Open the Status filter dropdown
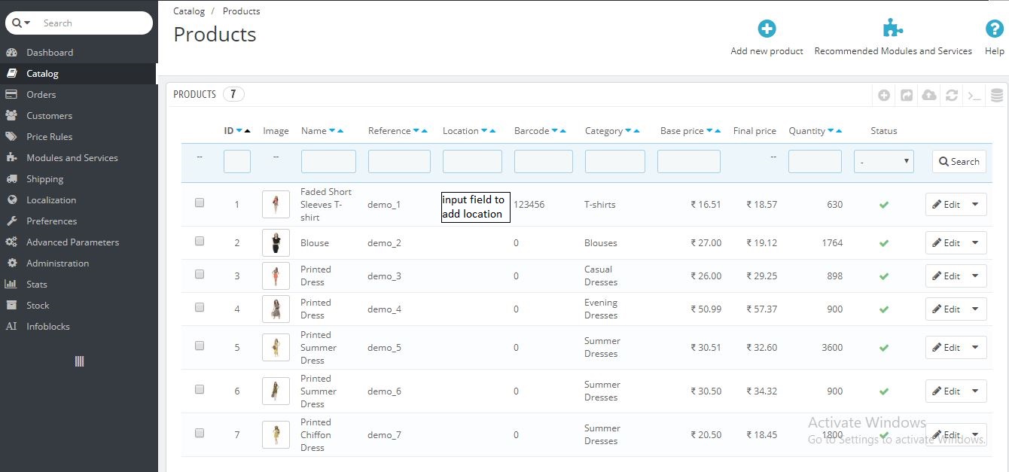This screenshot has width=1009, height=472. click(884, 161)
